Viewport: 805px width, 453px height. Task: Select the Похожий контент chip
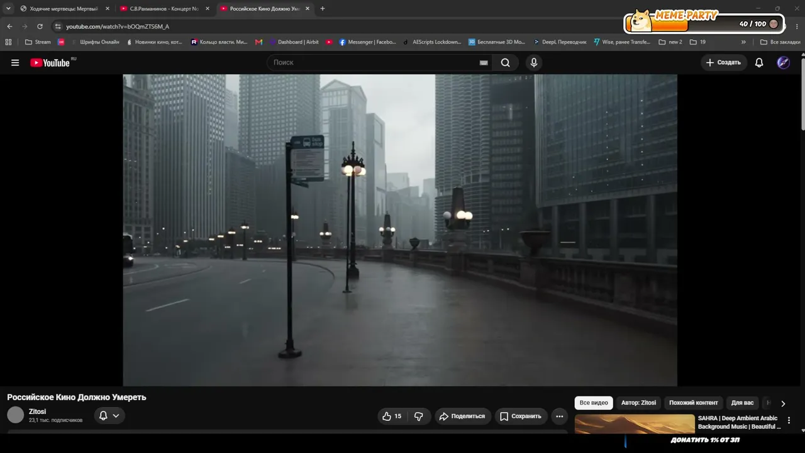[x=693, y=403]
